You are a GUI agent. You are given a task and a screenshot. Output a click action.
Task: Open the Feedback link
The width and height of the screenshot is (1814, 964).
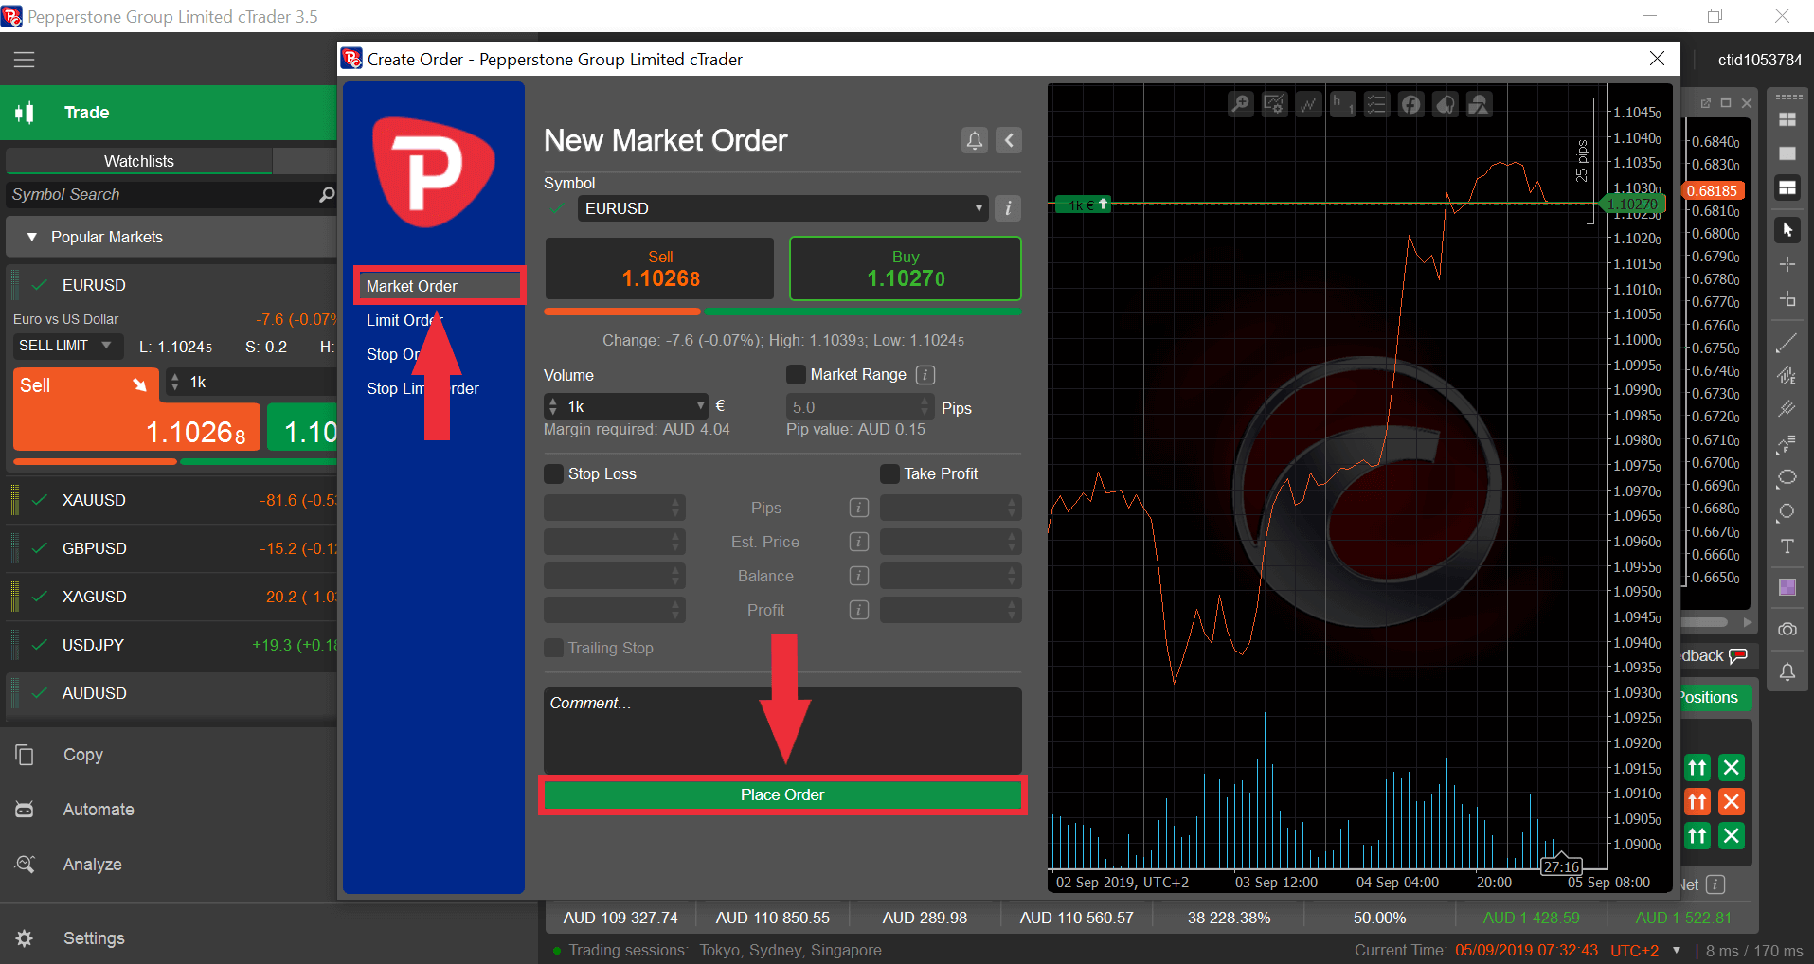(x=1715, y=655)
